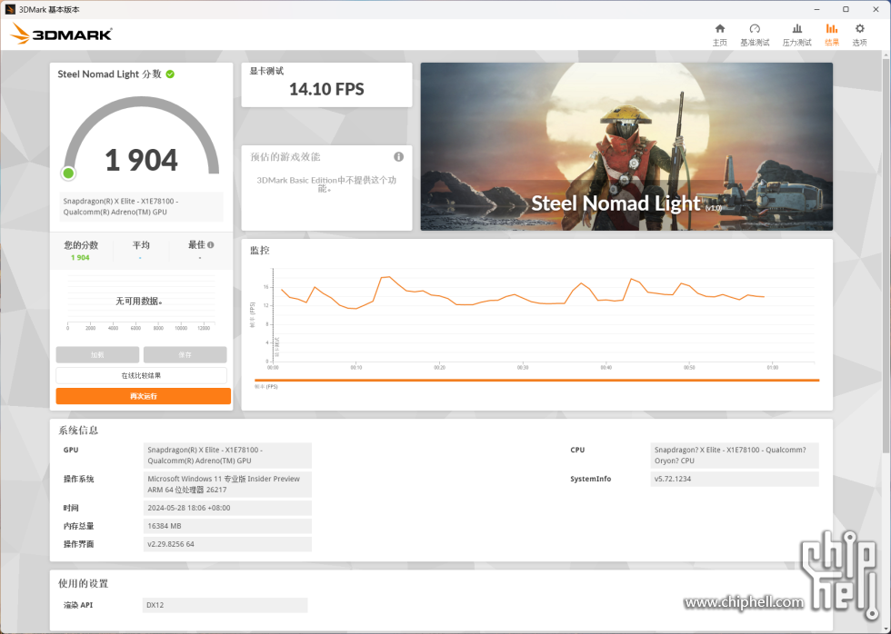This screenshot has width=891, height=634.
Task: Open the 基准测试 benchmarks gauge icon
Action: (x=755, y=29)
